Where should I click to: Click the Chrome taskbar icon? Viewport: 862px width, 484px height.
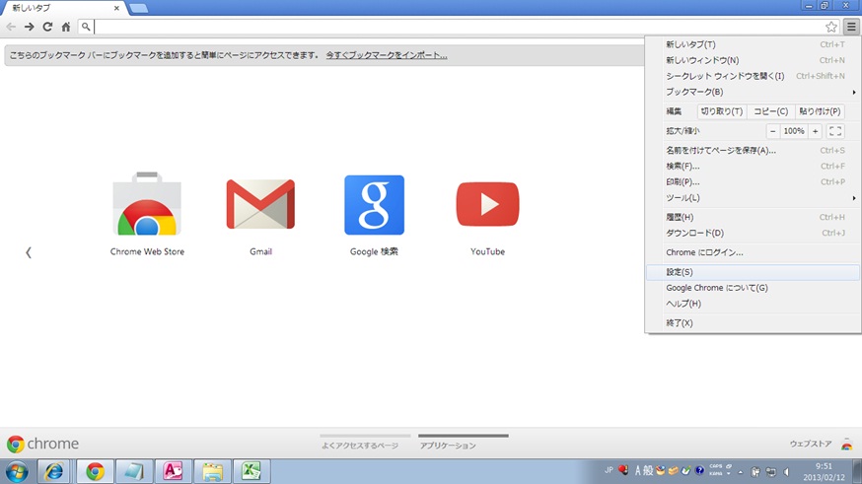(x=95, y=471)
